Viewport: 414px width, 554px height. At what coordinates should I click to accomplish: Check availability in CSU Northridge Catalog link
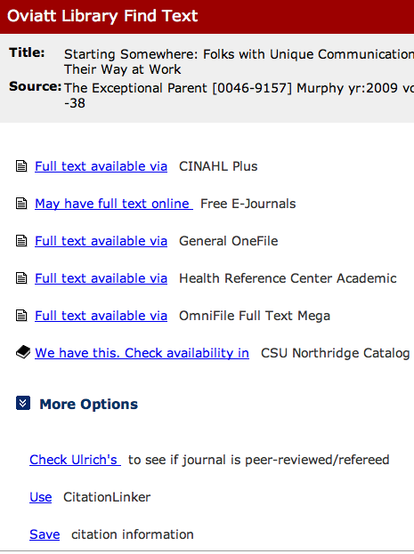click(x=142, y=353)
